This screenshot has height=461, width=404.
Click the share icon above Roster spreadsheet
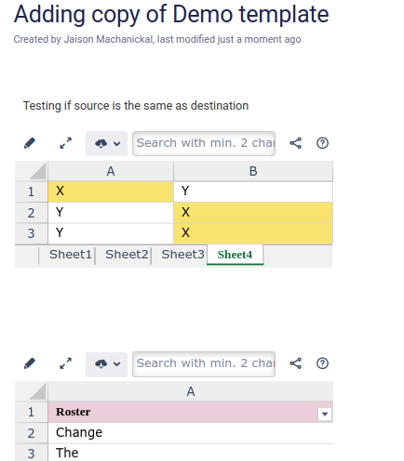[295, 363]
